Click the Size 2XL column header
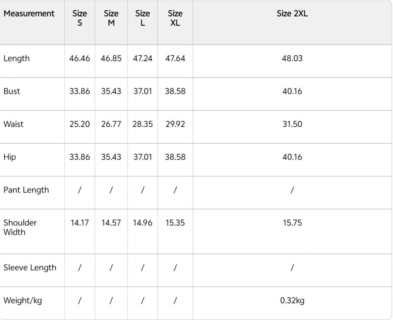The height and width of the screenshot is (320, 393). [292, 13]
